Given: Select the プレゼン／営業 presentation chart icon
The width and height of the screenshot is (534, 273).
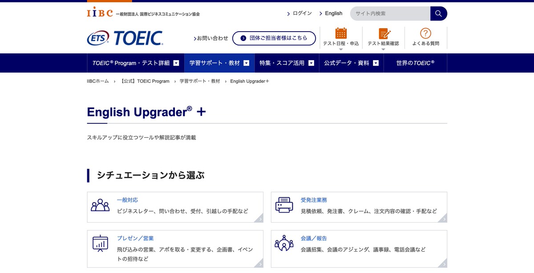Looking at the screenshot, I should 100,242.
